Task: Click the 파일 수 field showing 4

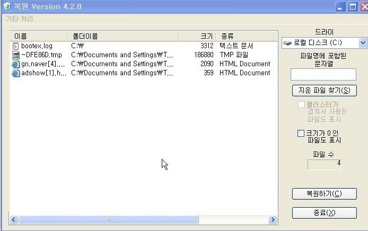Action: [324, 164]
